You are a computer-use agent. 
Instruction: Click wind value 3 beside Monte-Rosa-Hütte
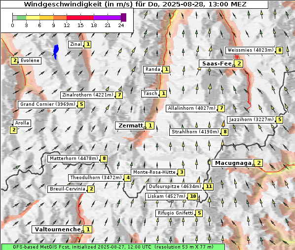(182, 172)
